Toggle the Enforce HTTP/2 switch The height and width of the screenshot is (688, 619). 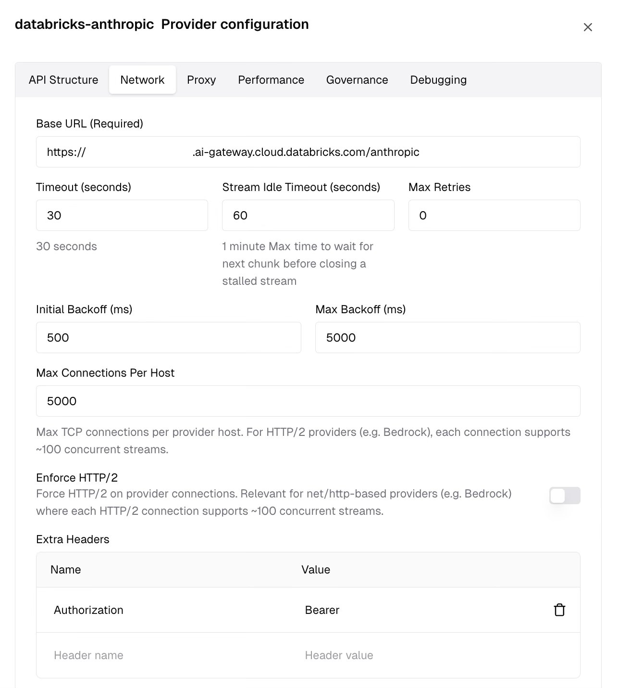point(565,496)
